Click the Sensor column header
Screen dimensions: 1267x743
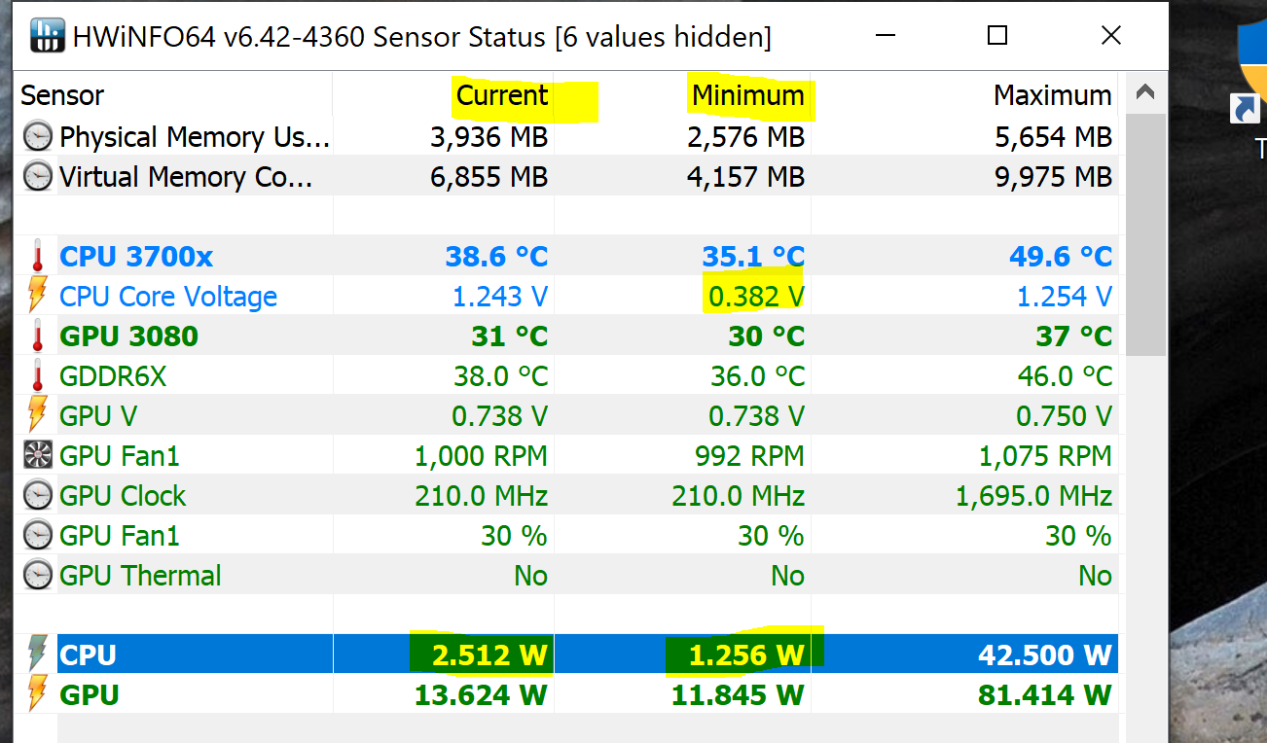click(x=62, y=95)
